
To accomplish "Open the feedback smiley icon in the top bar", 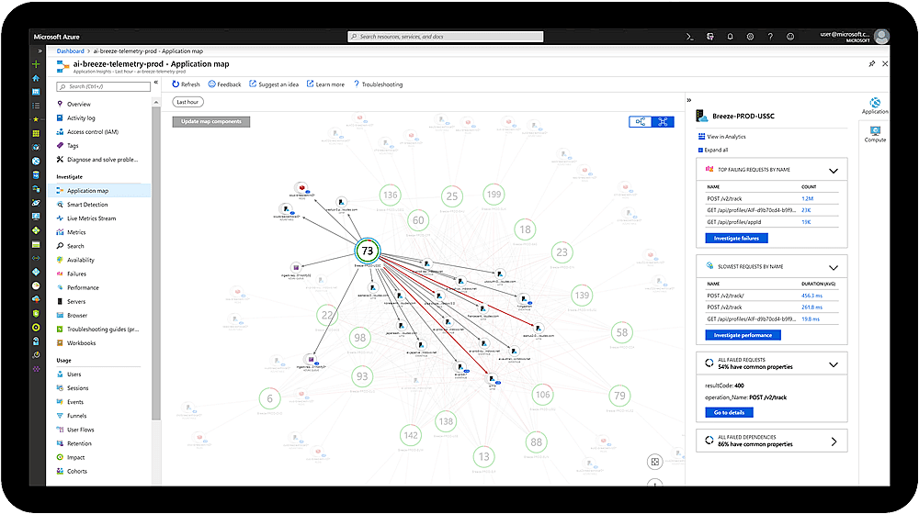I will click(x=790, y=37).
